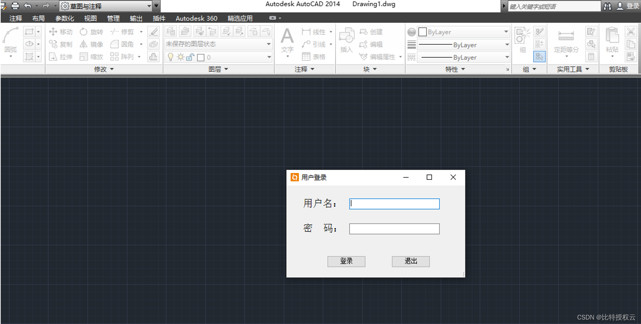Click the Explode icon in the modify panel
Viewport: 641px width, 324px height.
pos(153,44)
